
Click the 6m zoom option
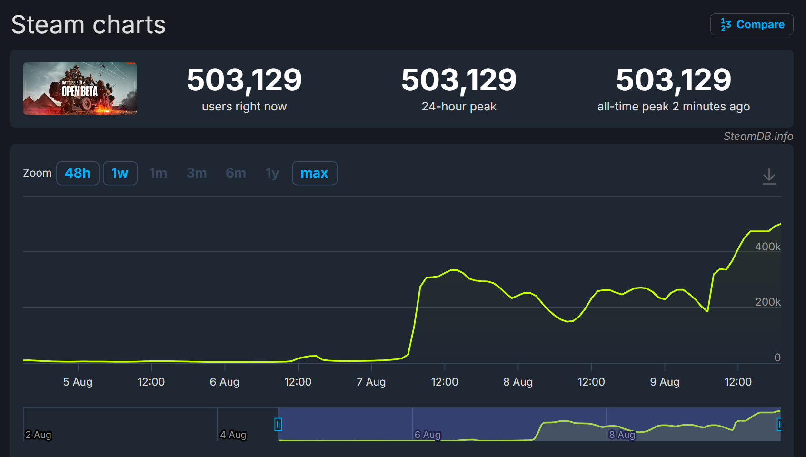tap(236, 173)
